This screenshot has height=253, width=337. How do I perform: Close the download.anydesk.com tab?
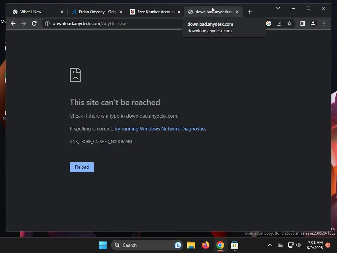pos(237,12)
